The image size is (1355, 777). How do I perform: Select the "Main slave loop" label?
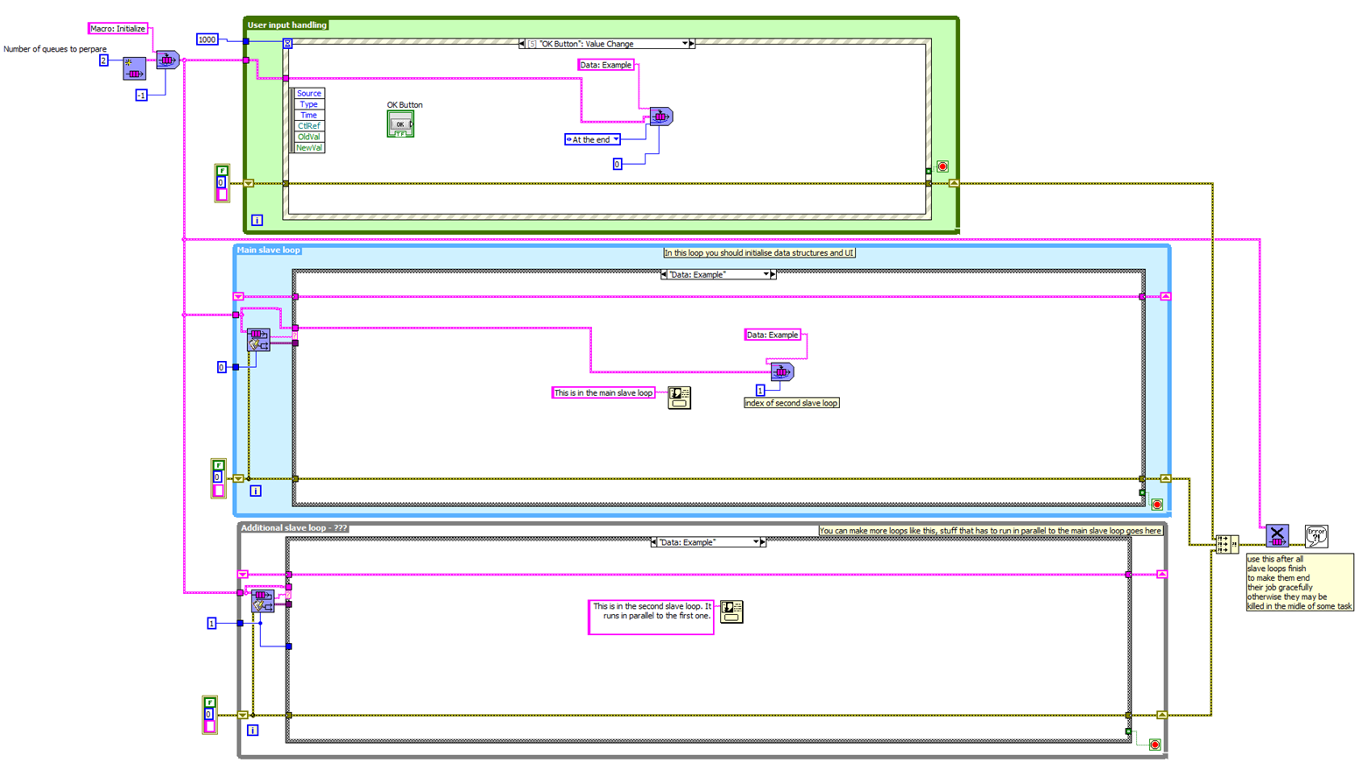click(x=268, y=250)
